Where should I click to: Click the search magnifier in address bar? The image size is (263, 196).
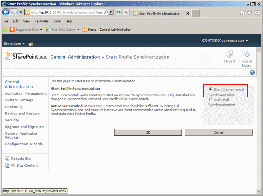tap(106, 12)
